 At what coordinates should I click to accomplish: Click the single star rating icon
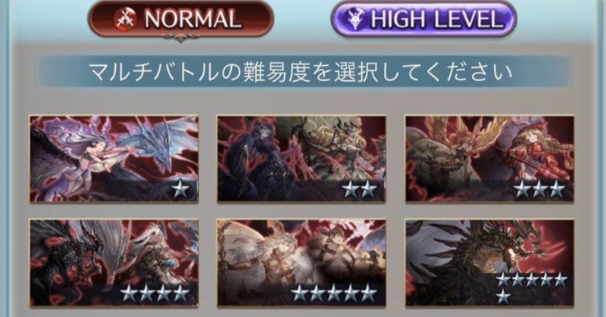click(180, 189)
